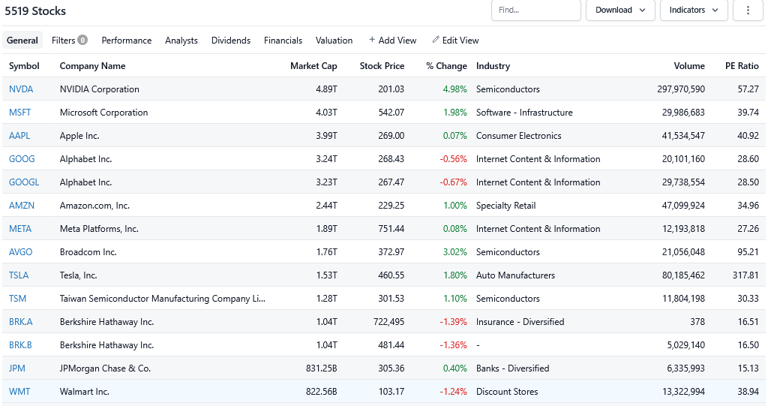Select the Analysts tab
The image size is (768, 406).
tap(181, 41)
